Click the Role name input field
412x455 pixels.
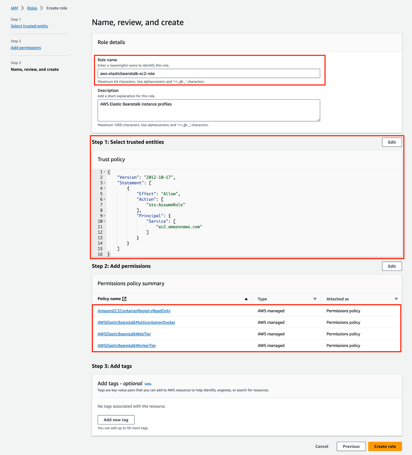point(209,74)
